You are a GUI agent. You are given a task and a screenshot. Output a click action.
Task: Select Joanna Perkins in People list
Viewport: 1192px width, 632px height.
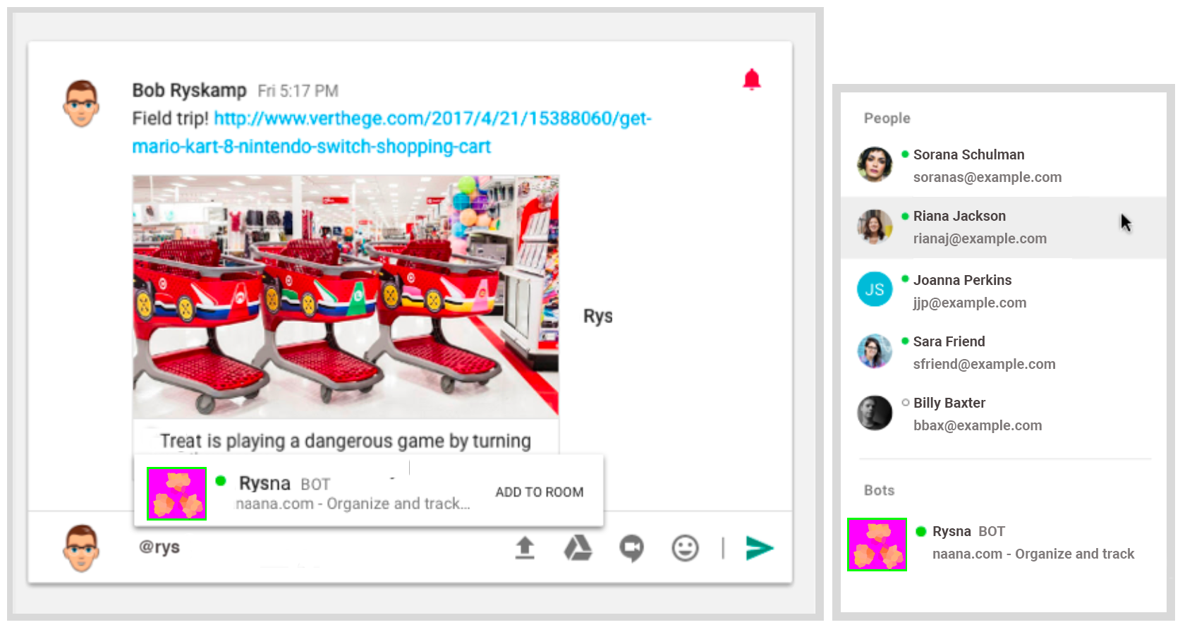point(962,280)
